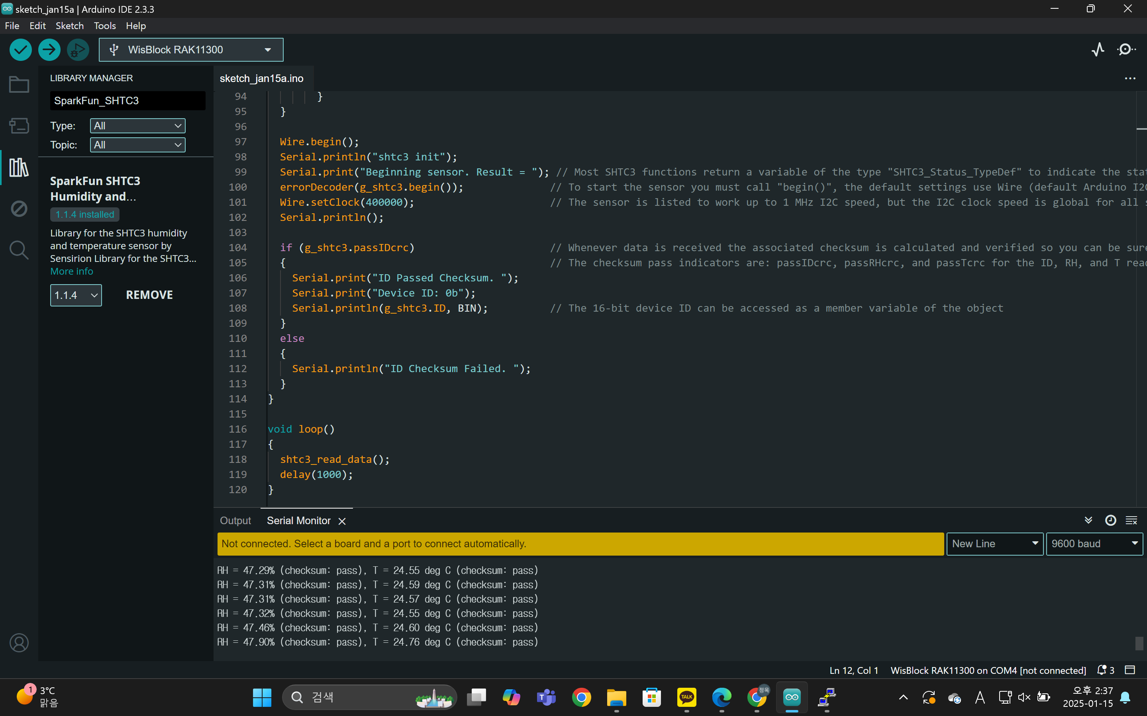Open the Sketchbook folder icon in the sidebar
This screenshot has width=1147, height=716.
[x=19, y=85]
